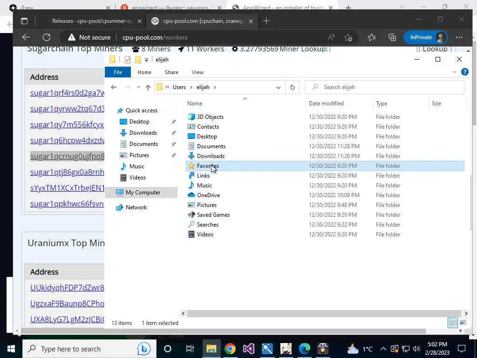This screenshot has width=477, height=358.
Task: Sort by Date modified column
Action: tap(326, 103)
